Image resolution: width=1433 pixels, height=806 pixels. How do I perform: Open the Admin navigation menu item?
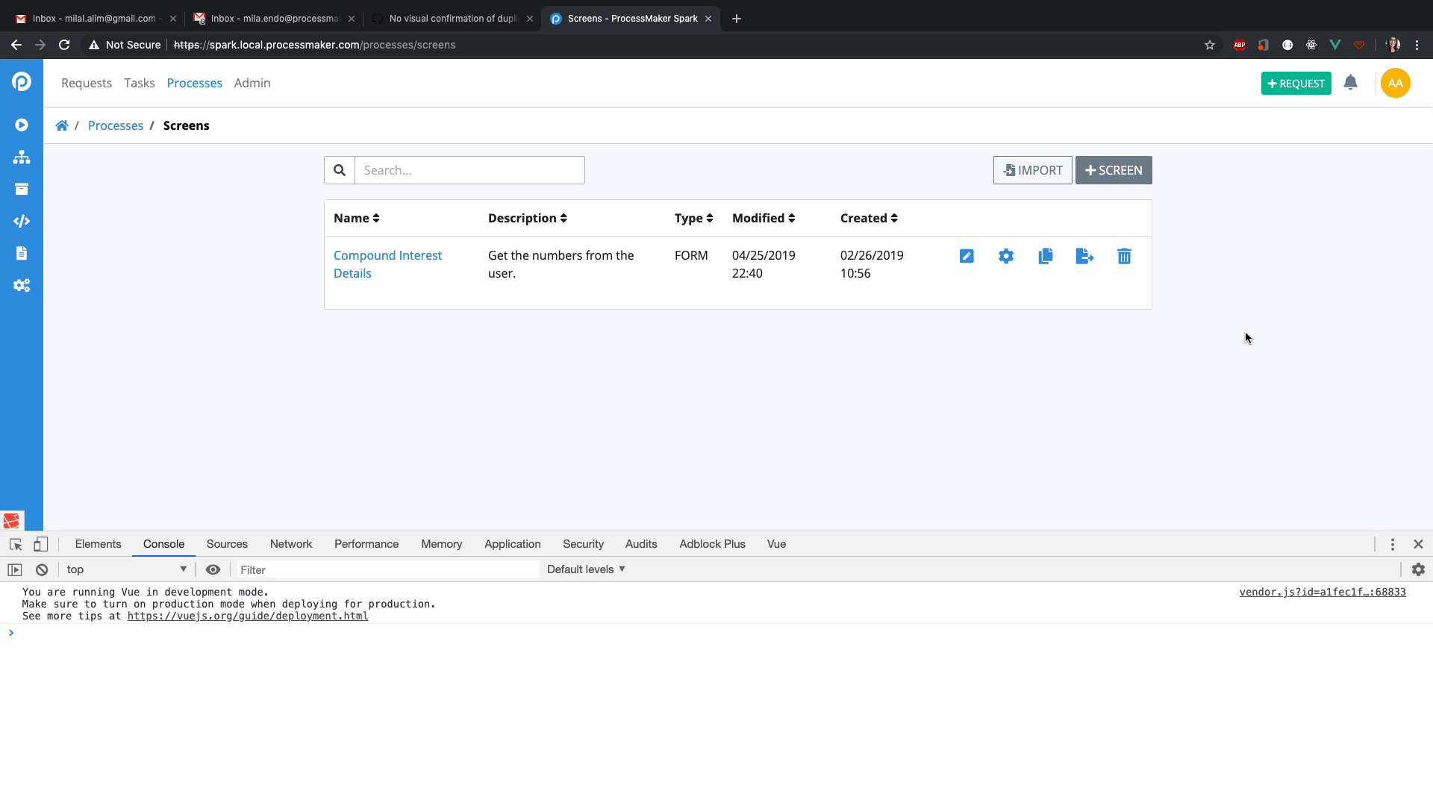click(x=252, y=83)
